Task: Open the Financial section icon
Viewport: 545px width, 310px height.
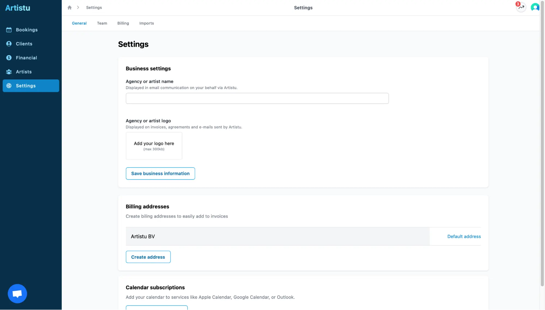Action: click(9, 58)
